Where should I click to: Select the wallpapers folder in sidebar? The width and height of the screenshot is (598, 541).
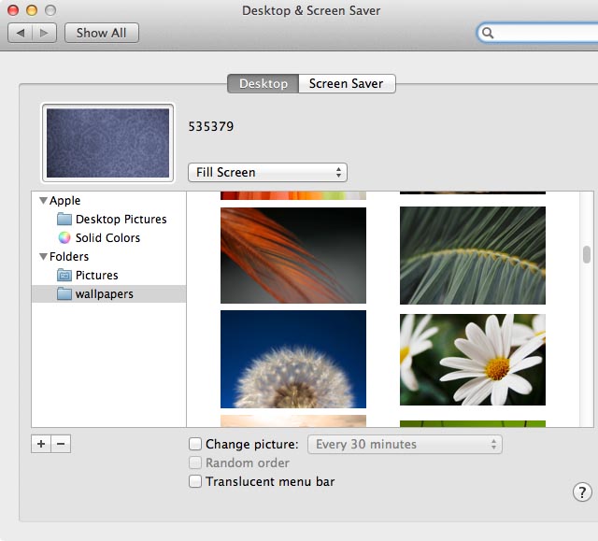click(104, 294)
